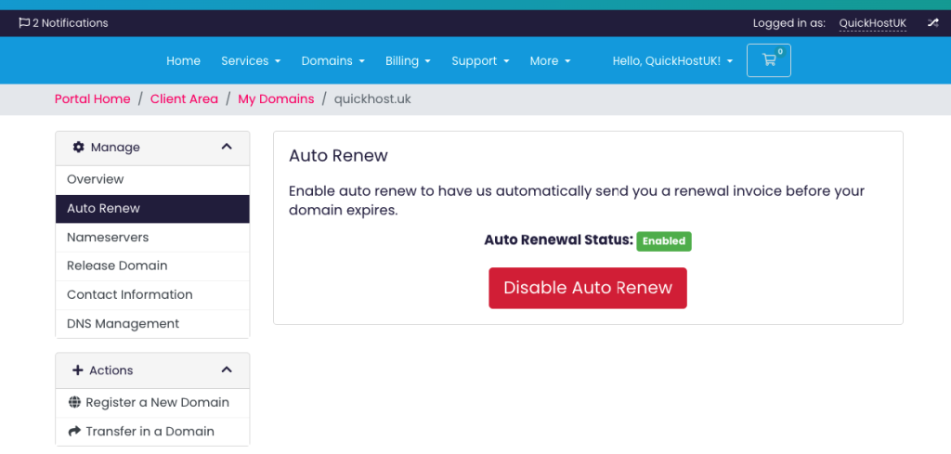Open the 2 Notifications link

64,23
